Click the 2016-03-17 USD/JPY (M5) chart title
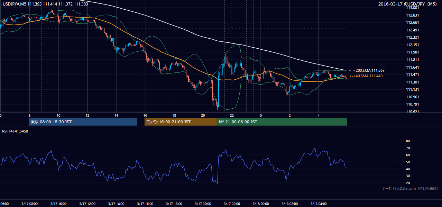 click(x=408, y=4)
